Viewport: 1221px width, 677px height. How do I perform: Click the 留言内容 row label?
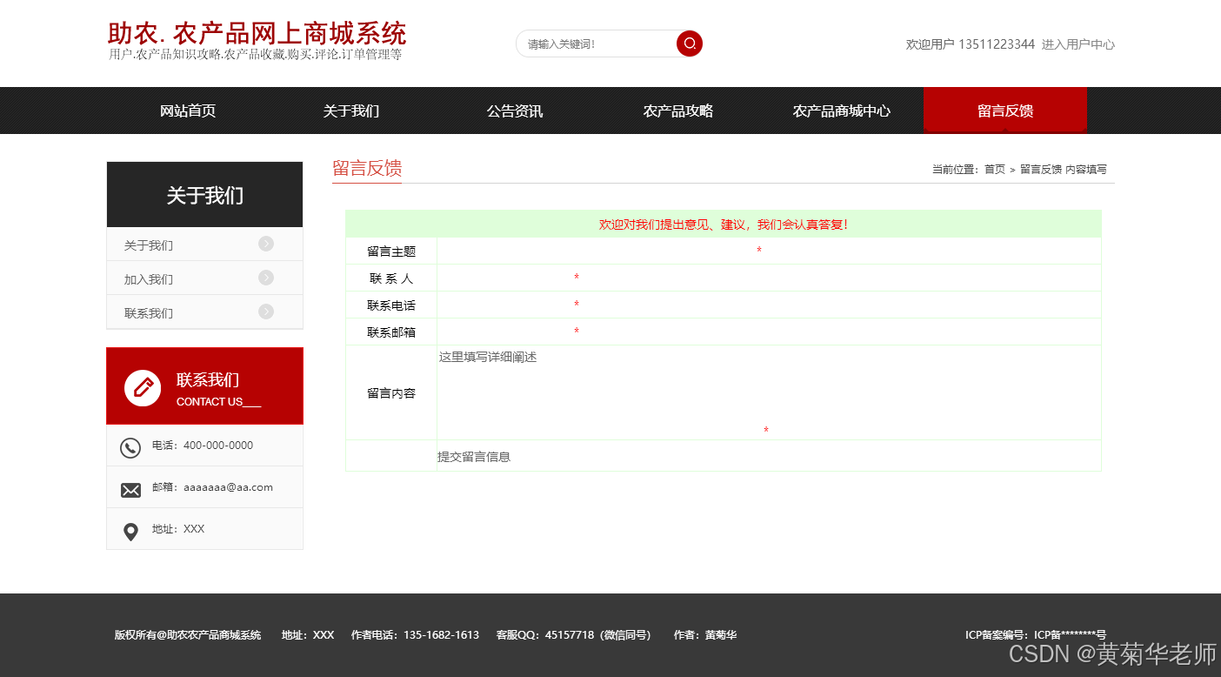click(x=391, y=393)
